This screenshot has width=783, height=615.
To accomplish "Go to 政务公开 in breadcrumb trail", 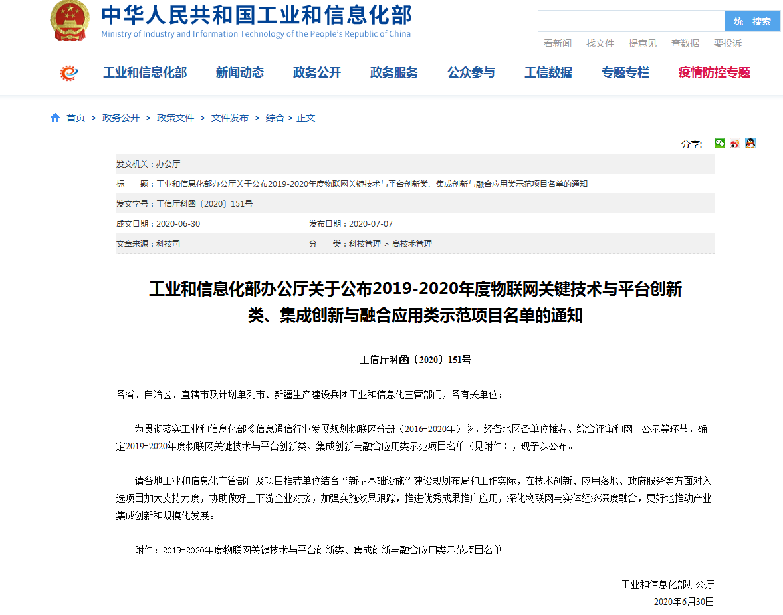I will pyautogui.click(x=121, y=118).
